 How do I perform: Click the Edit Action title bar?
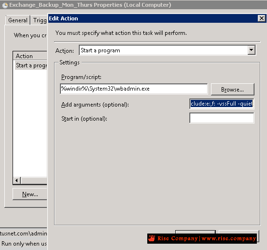[x=153, y=18]
